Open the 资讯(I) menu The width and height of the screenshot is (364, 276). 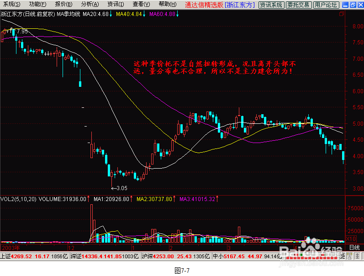click(116, 5)
